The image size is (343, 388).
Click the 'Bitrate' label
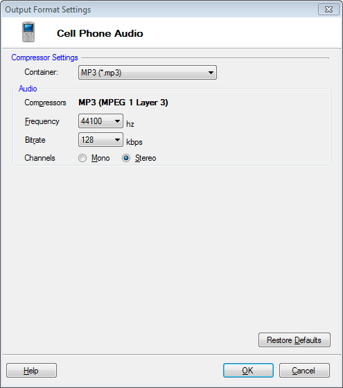click(35, 140)
